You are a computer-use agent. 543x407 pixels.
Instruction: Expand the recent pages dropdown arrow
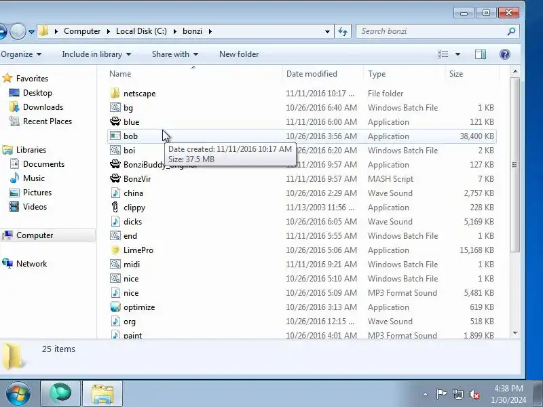[x=31, y=31]
